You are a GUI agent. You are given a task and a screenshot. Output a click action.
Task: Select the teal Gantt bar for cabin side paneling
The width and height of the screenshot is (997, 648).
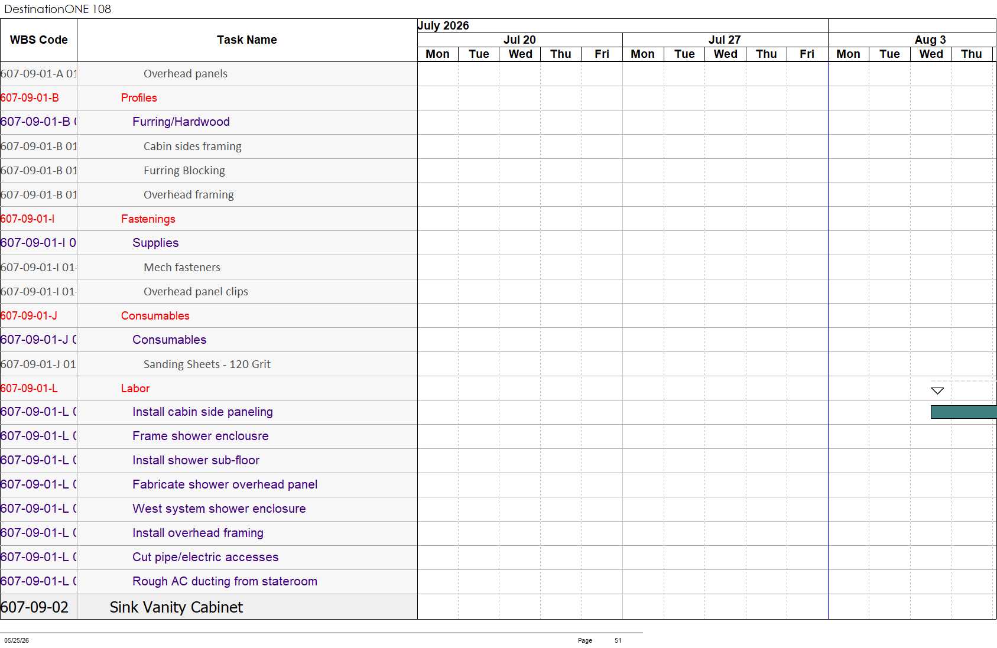pos(963,412)
